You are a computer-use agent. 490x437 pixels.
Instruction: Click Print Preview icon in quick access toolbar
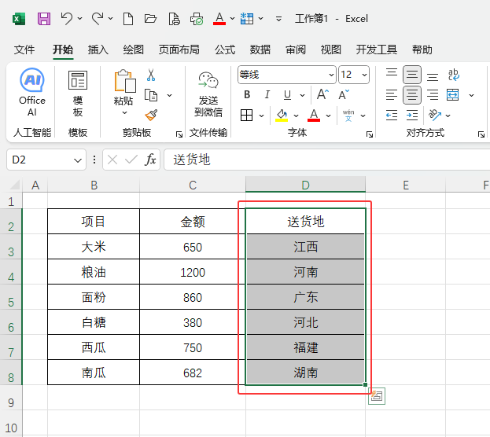click(x=174, y=19)
